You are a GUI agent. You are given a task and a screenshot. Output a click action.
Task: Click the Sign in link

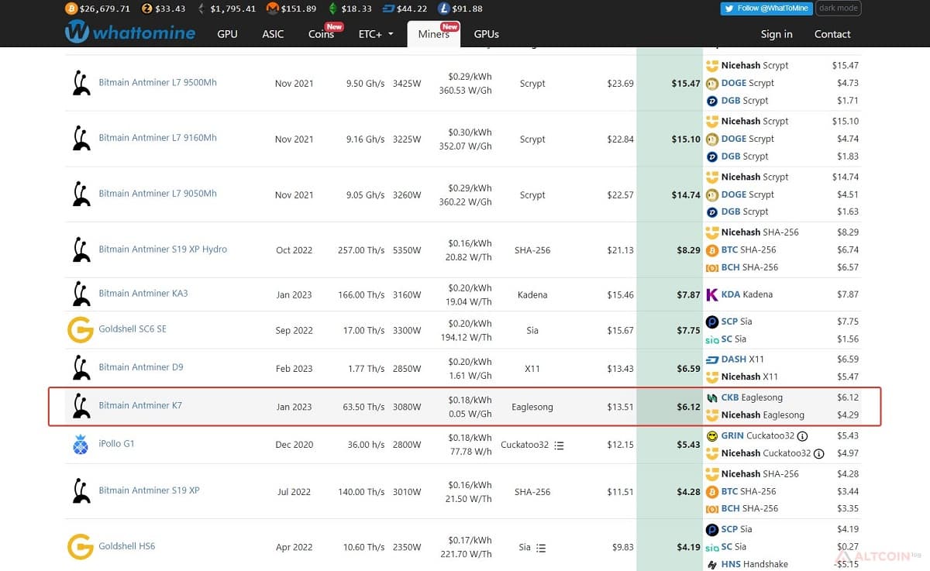point(777,34)
